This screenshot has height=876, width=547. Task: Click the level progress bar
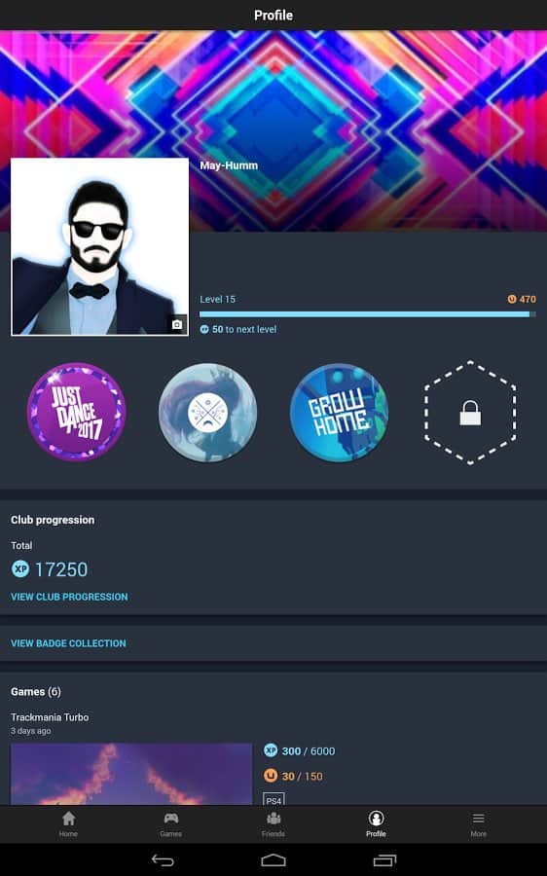point(368,314)
